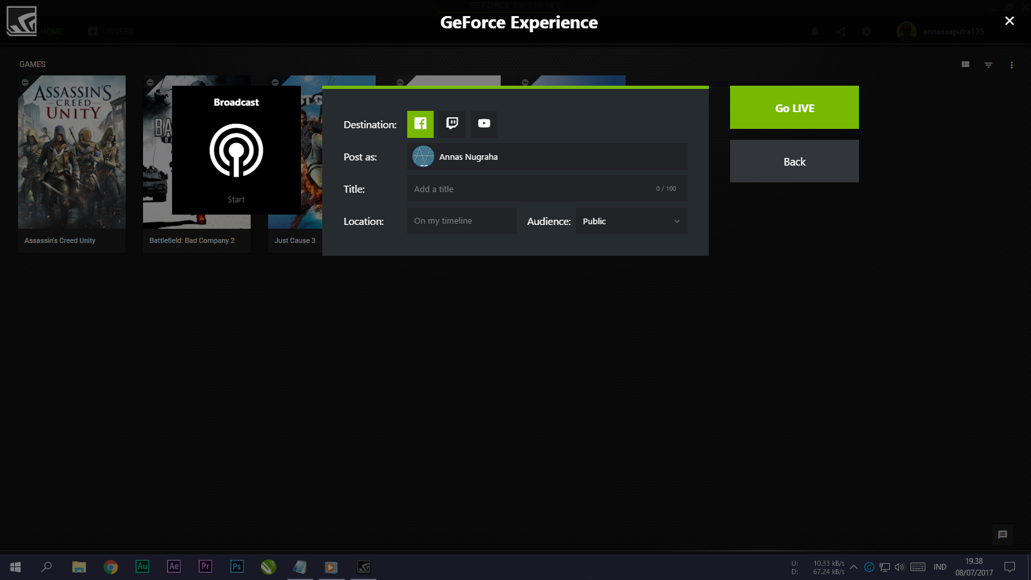This screenshot has height=580, width=1031.
Task: Click the Just Cause 3 game title
Action: 295,240
